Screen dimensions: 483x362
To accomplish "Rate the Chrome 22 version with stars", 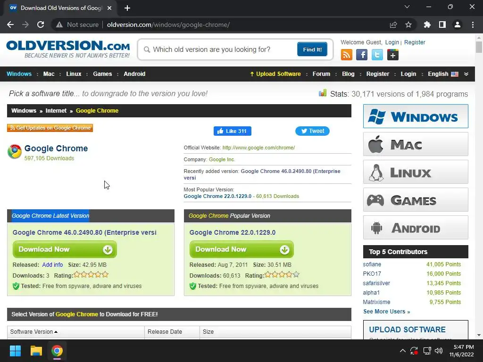I will click(x=282, y=274).
